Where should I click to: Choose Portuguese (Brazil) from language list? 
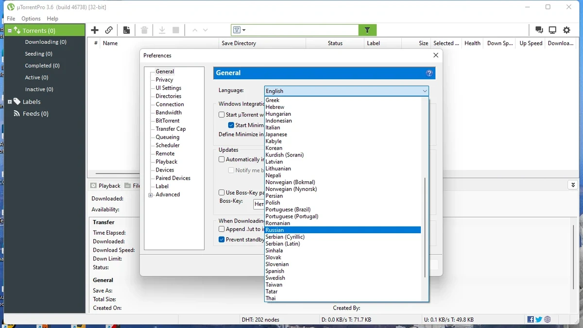[x=343, y=209]
